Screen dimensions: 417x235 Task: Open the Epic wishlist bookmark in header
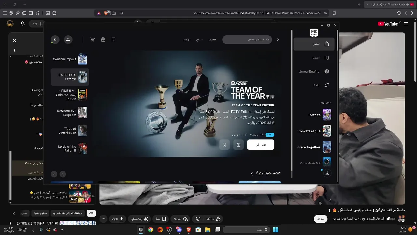click(x=113, y=39)
